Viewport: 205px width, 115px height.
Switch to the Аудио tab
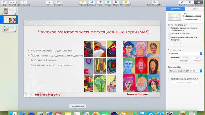[195, 9]
